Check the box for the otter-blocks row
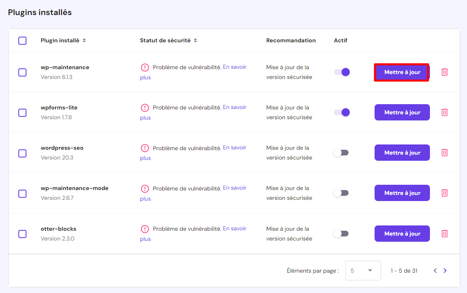Screen dimensions: 467x293 click(x=22, y=234)
